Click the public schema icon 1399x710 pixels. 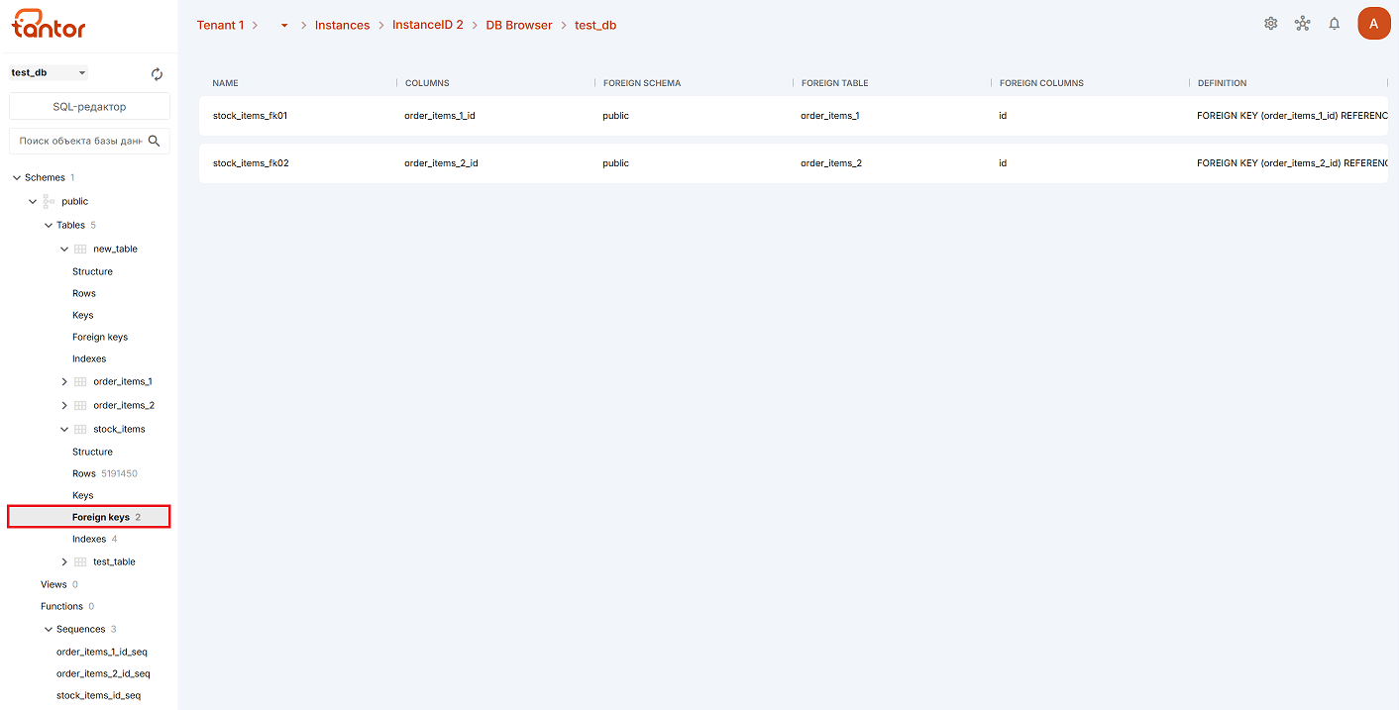50,201
